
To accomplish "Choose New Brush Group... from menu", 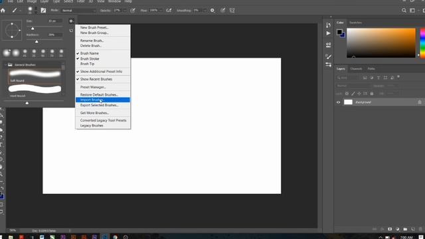I will coord(94,33).
